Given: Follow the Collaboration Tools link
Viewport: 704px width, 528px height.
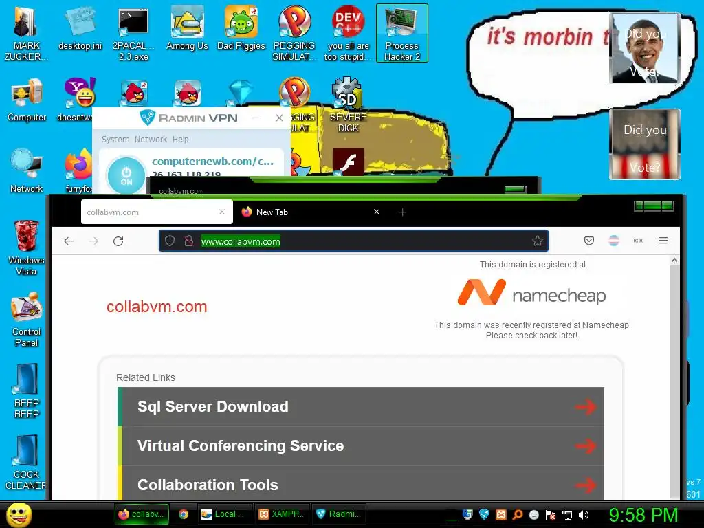Looking at the screenshot, I should point(361,483).
